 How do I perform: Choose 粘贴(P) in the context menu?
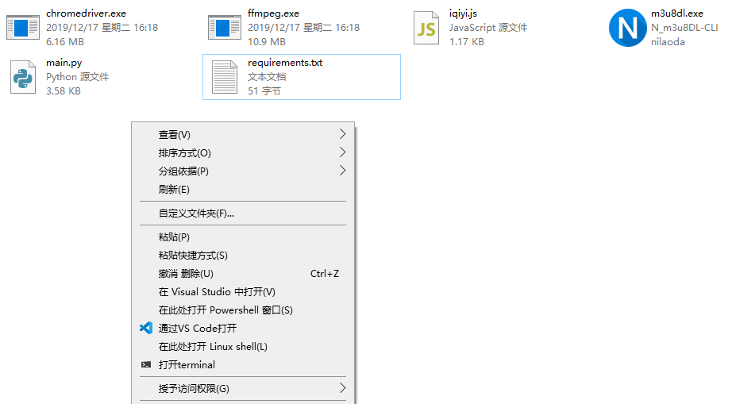coord(243,237)
